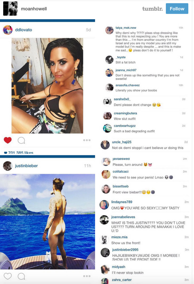Click talya_mek.new commenter avatar
194x284 pixels.
coord(110,30)
